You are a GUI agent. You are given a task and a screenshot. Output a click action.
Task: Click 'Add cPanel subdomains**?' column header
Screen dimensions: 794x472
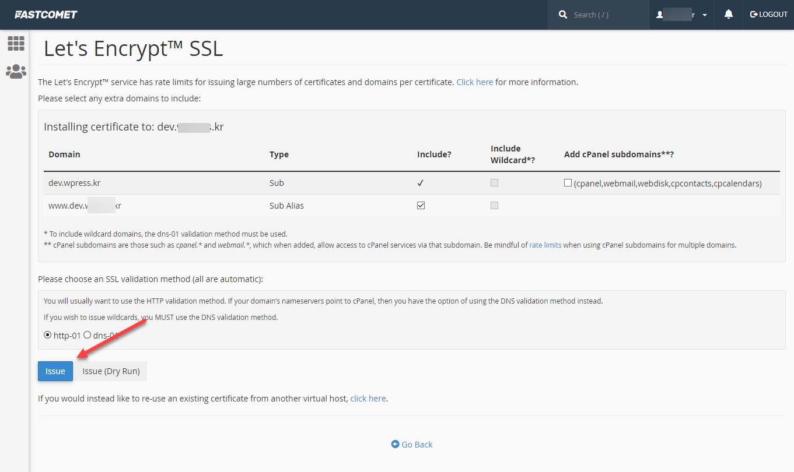(619, 154)
